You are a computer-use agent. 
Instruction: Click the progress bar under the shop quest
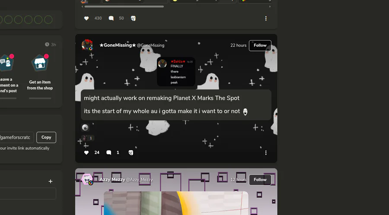[40, 98]
